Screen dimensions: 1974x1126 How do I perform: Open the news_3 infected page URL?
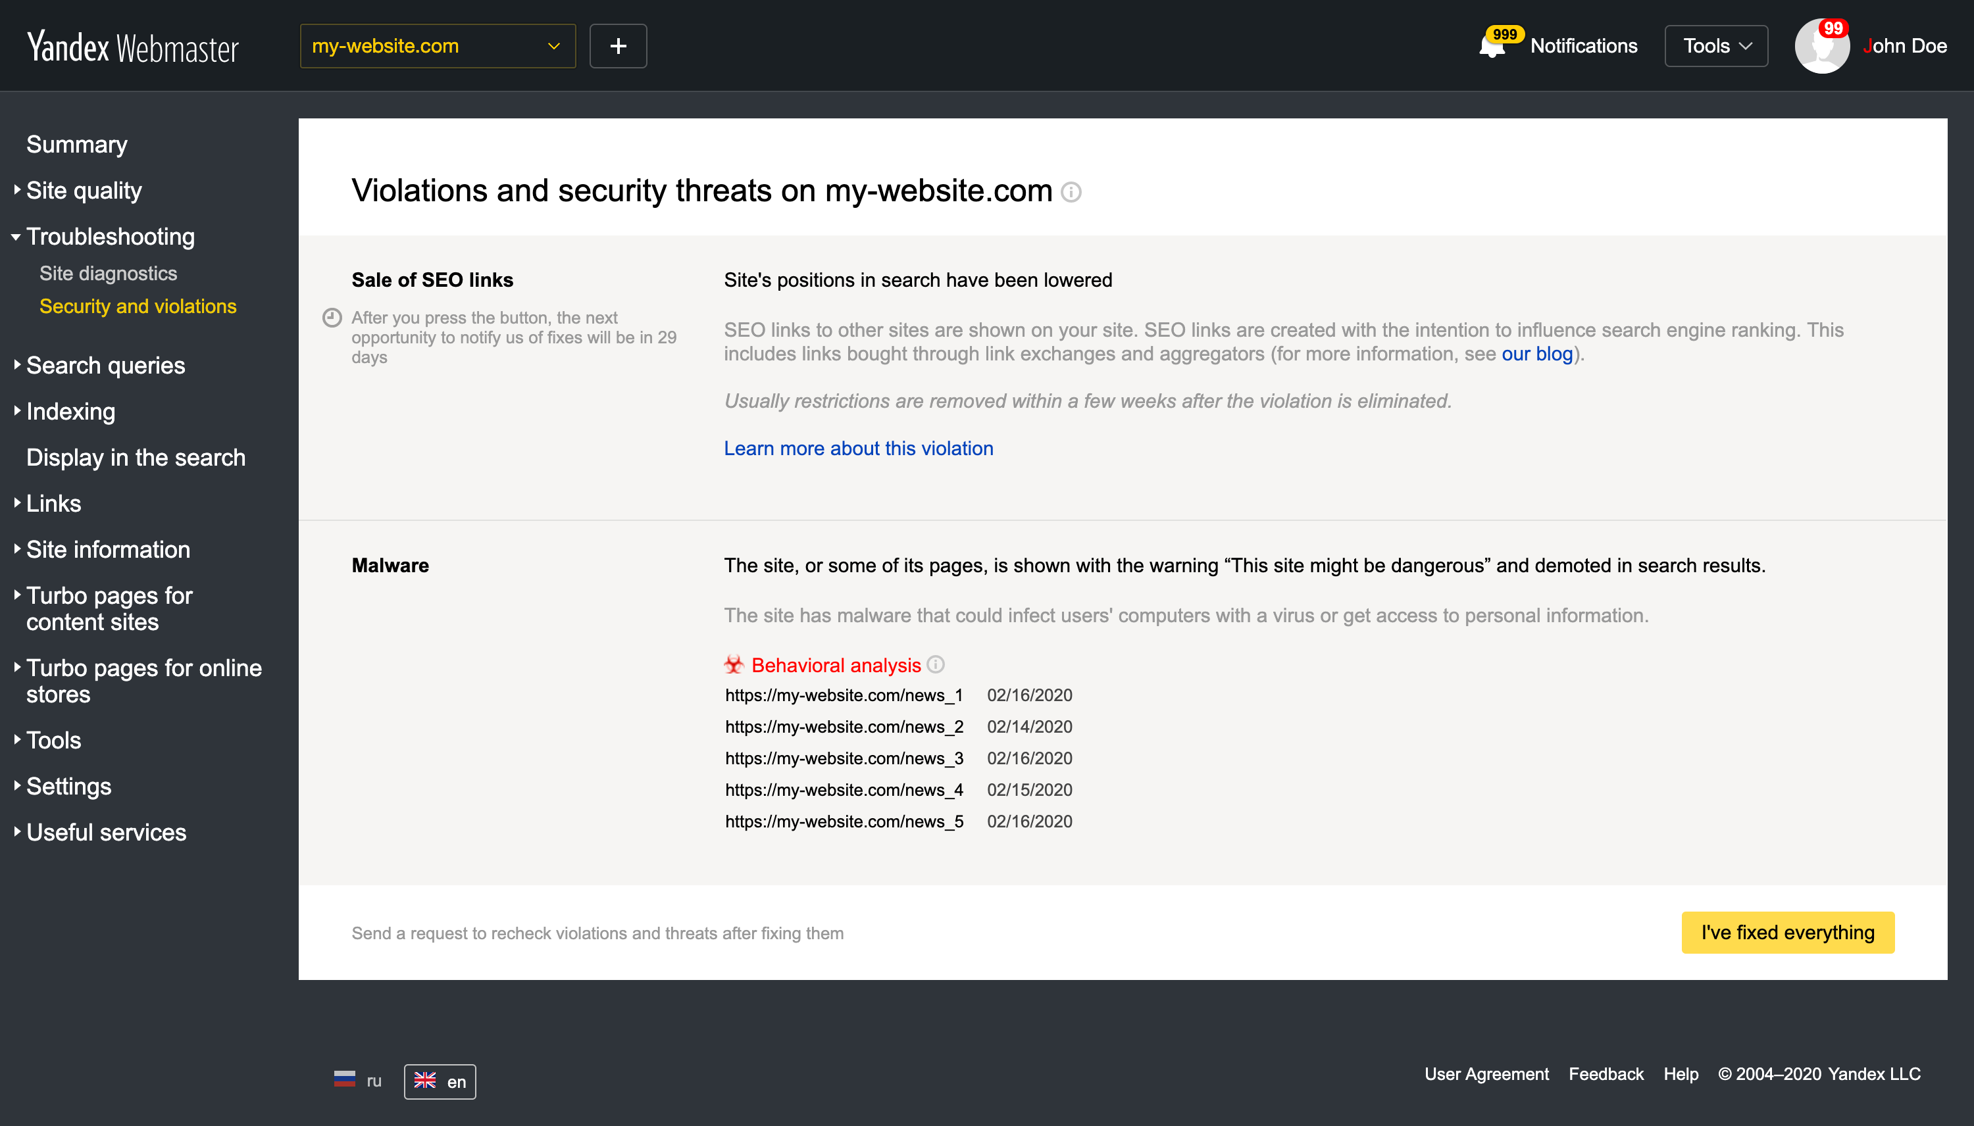(844, 758)
